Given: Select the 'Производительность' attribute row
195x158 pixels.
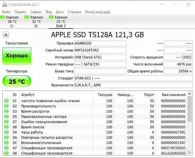Looking at the screenshot, I should [95, 106].
